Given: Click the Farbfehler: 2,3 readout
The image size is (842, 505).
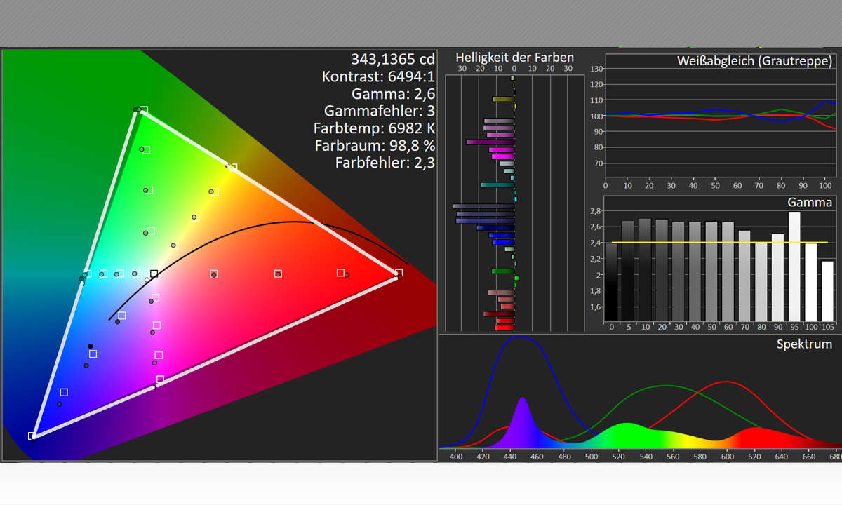Looking at the screenshot, I should click(385, 163).
